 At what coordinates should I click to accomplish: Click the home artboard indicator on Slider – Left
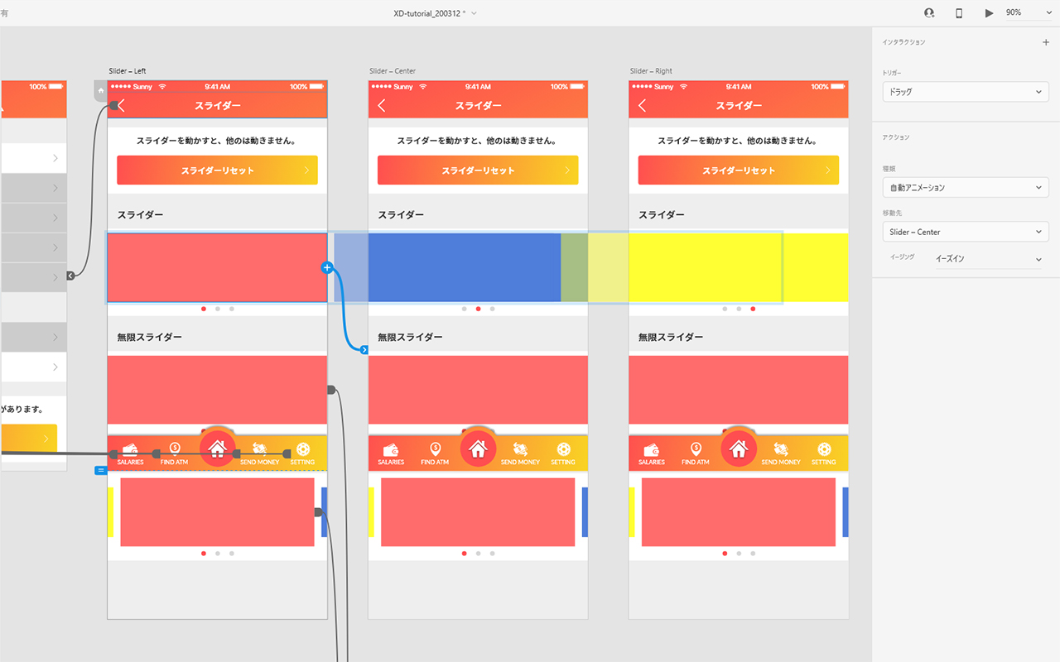[x=100, y=90]
